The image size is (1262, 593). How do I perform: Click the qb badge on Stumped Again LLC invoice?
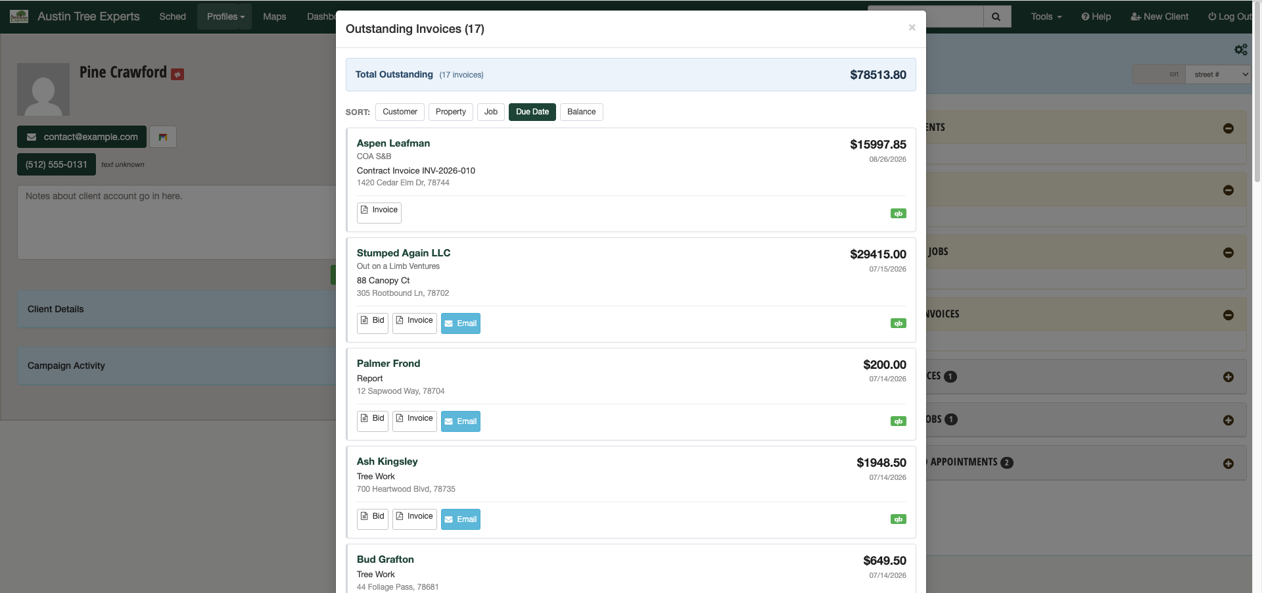[x=898, y=323]
